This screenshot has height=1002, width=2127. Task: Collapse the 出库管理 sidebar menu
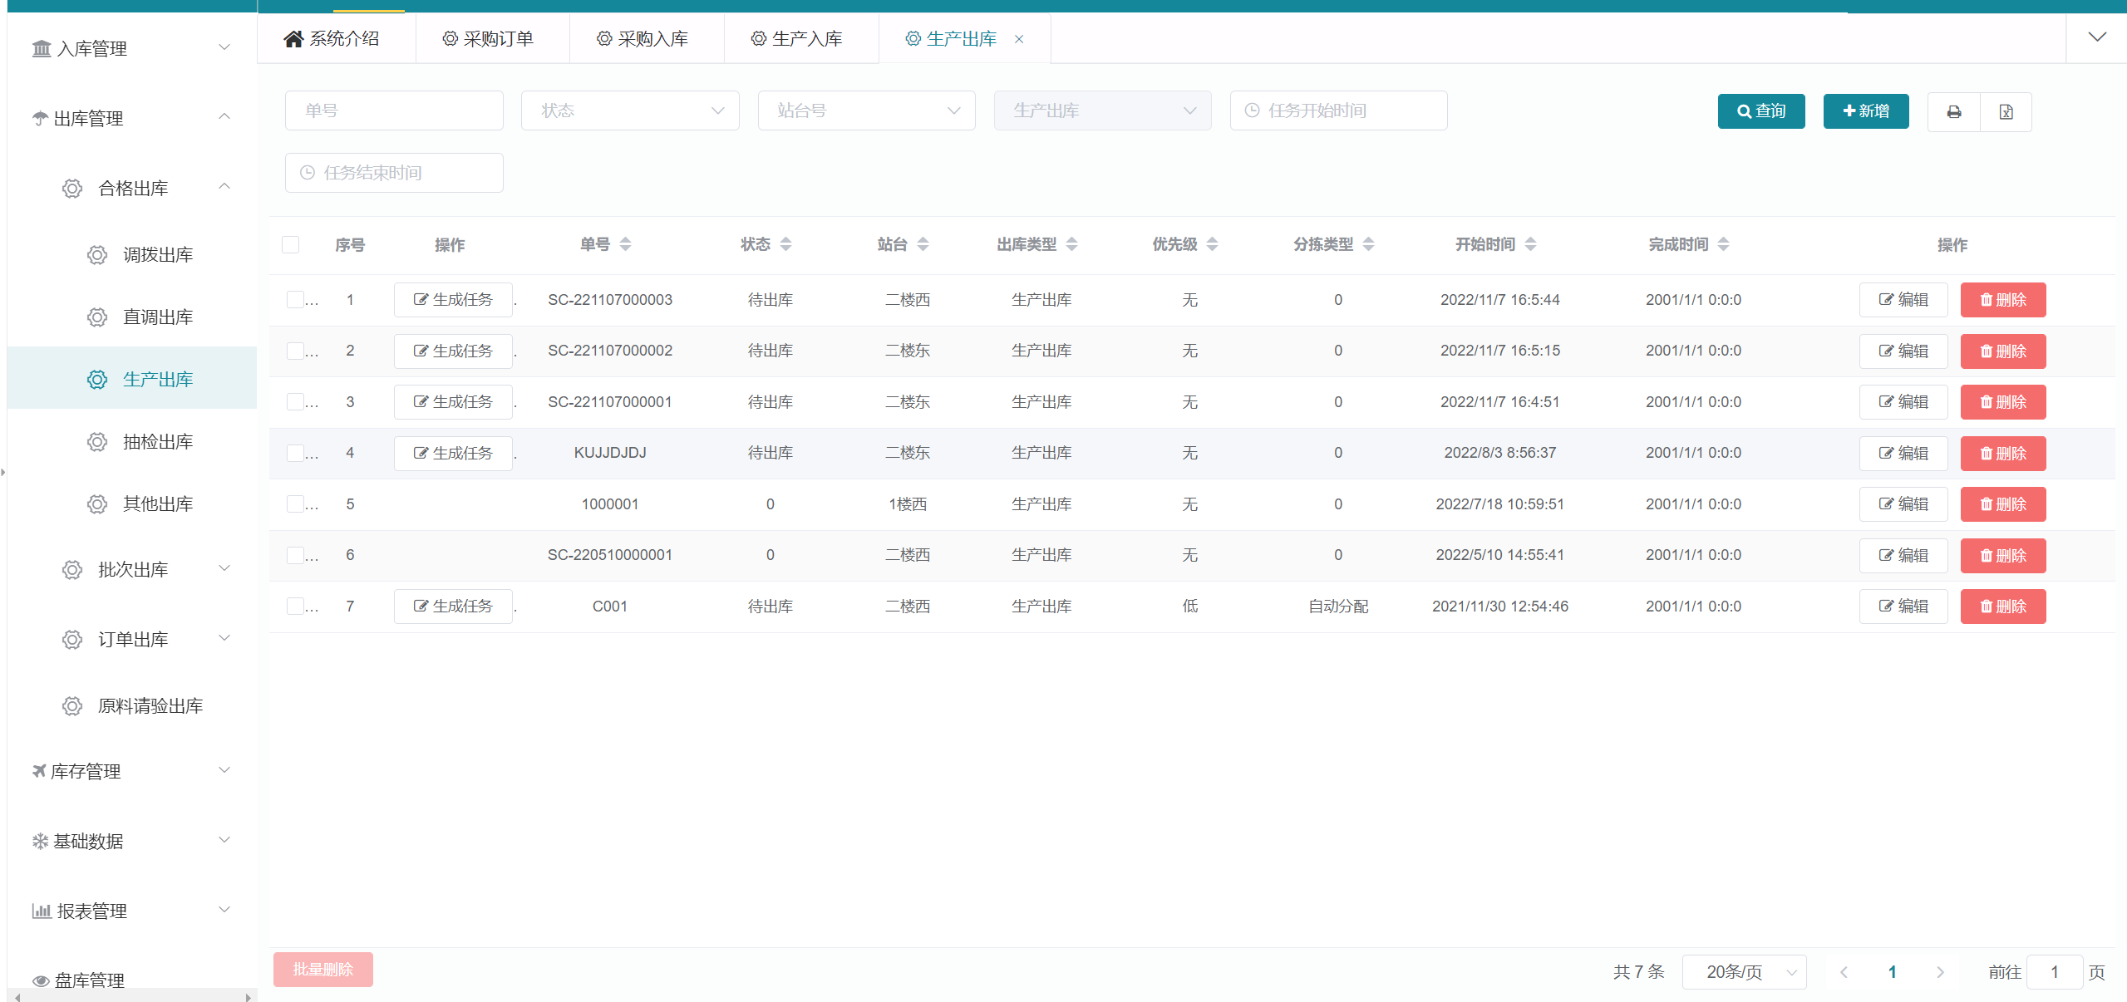[132, 119]
